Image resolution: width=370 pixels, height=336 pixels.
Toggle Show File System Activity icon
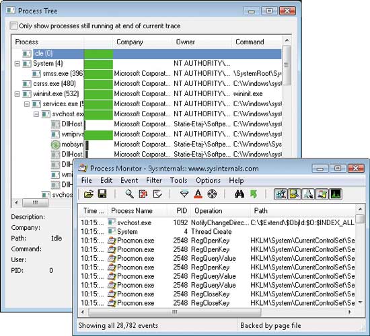coord(294,194)
